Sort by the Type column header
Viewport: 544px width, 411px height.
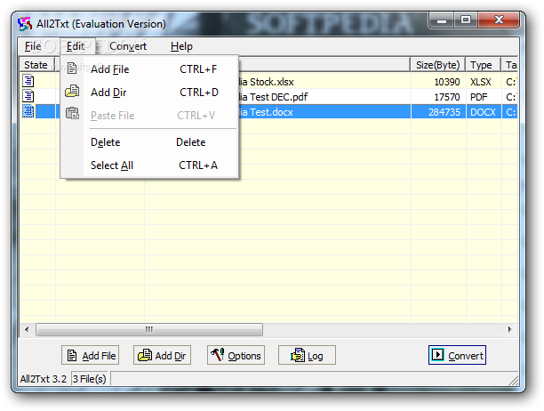pos(484,65)
